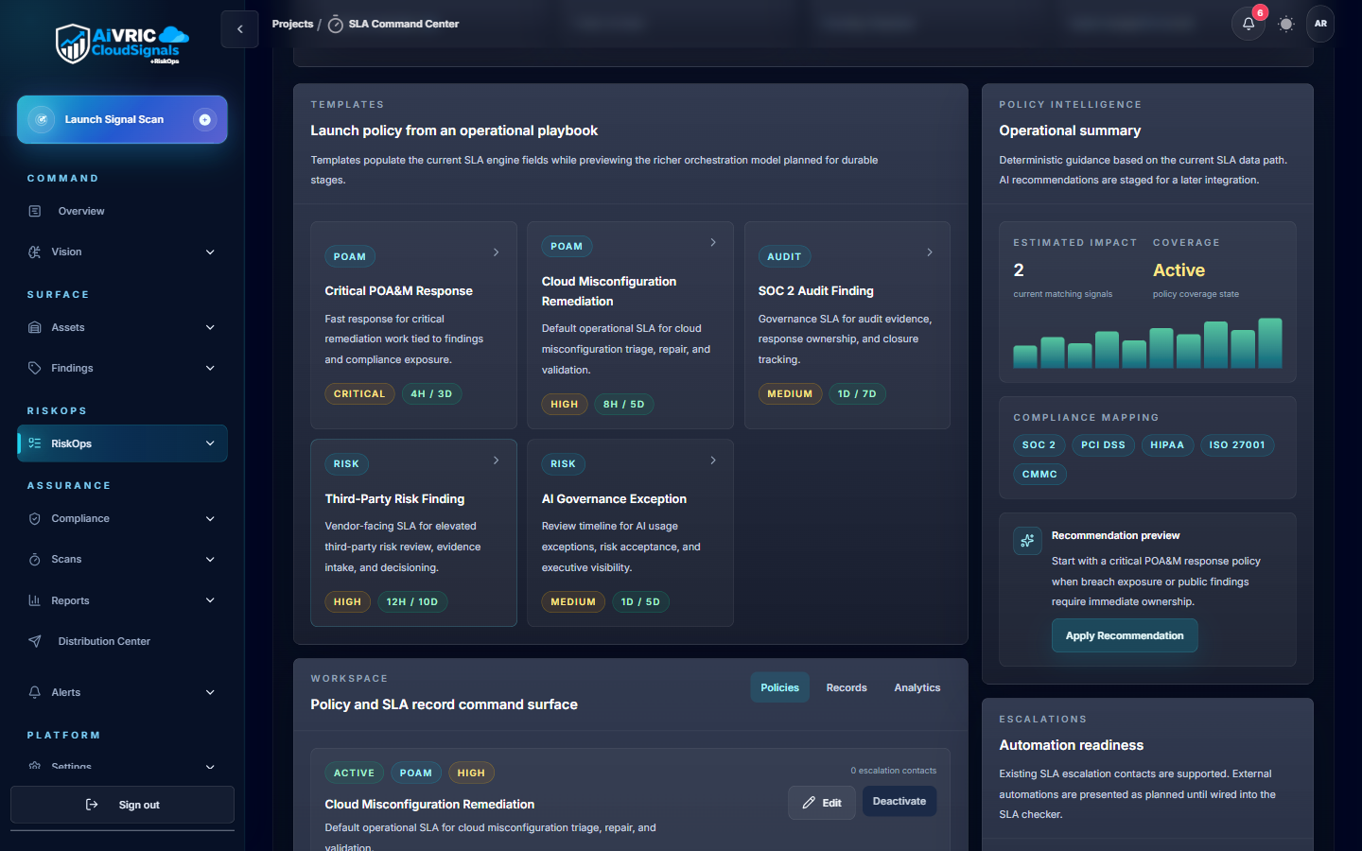Viewport: 1362px width, 851px height.
Task: Switch to the Records tab
Action: 847,687
